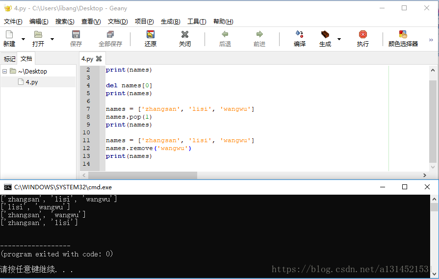The height and width of the screenshot is (279, 439).
Task: Open the dropdown arrow next to New (新建)
Action: [23, 39]
